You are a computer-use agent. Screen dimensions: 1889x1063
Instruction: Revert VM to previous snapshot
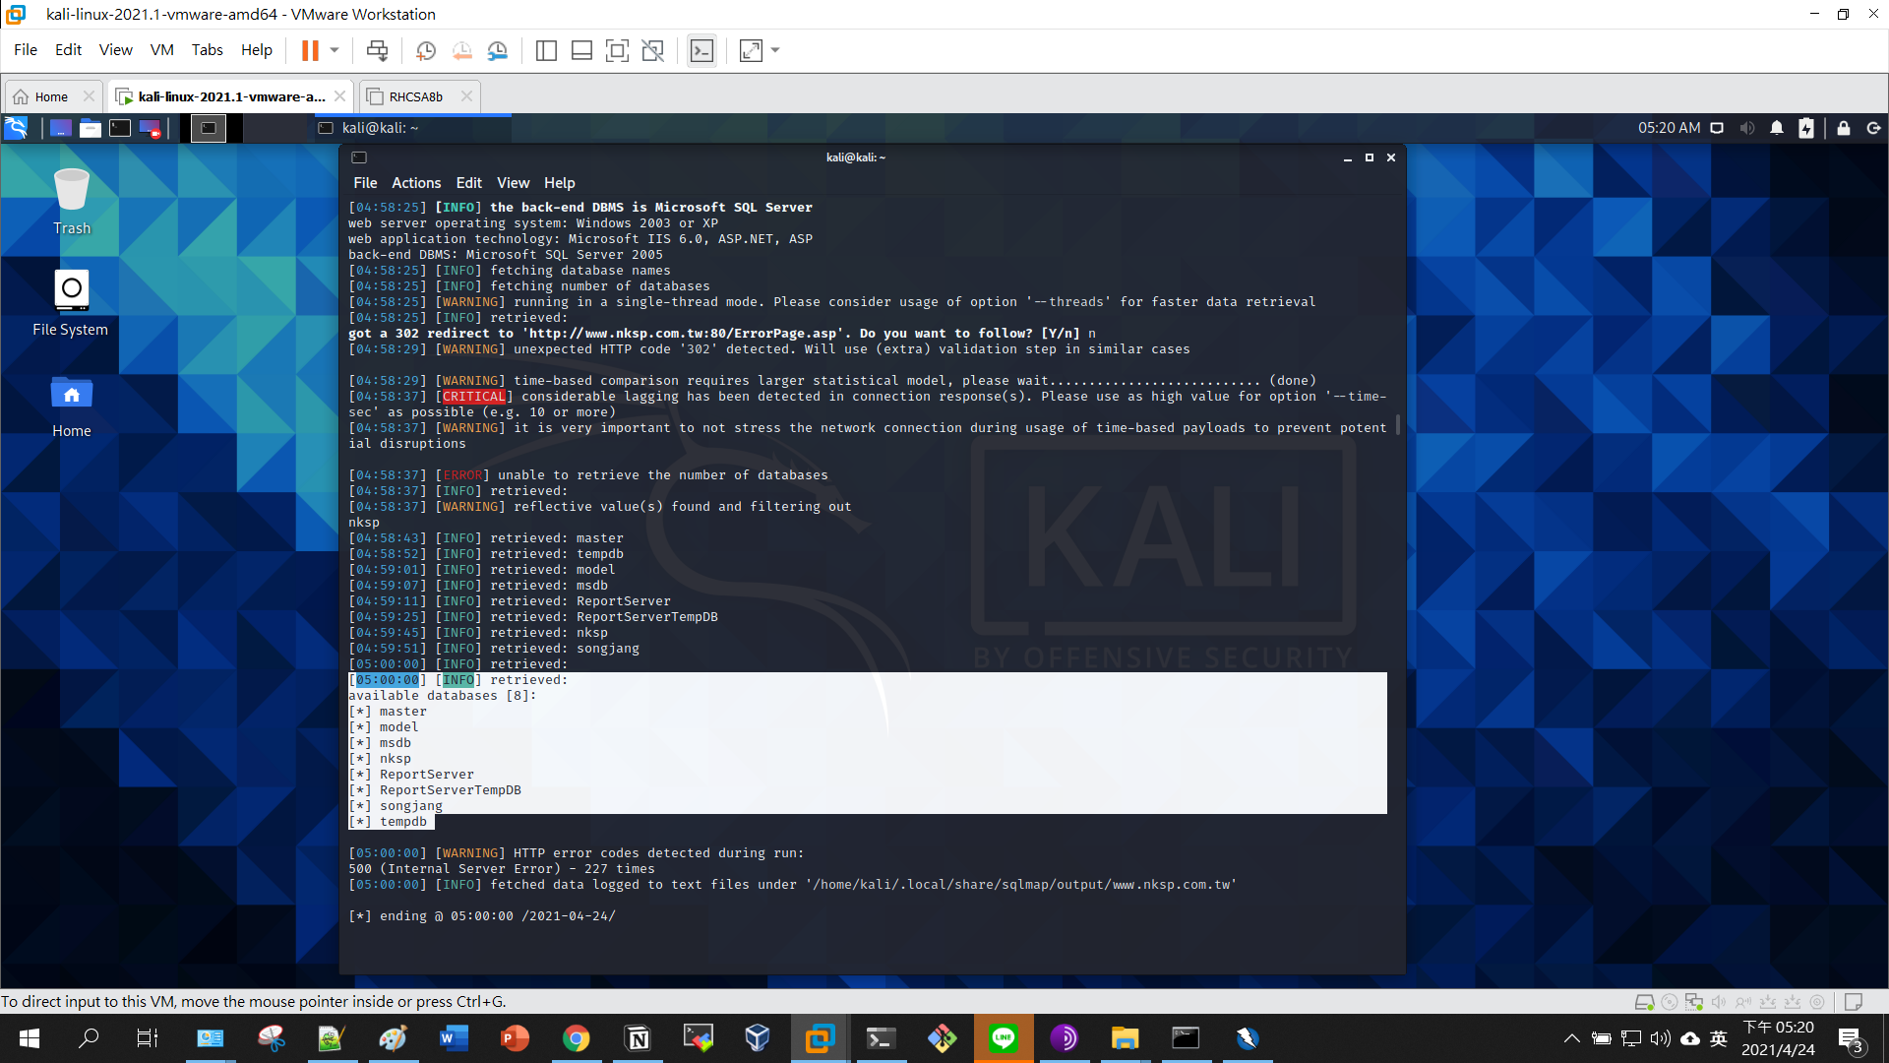click(461, 50)
